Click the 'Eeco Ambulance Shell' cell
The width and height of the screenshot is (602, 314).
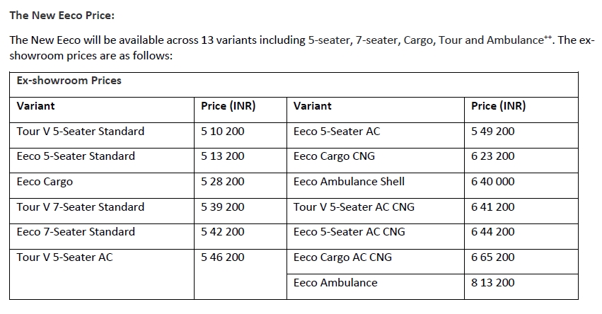tap(349, 182)
